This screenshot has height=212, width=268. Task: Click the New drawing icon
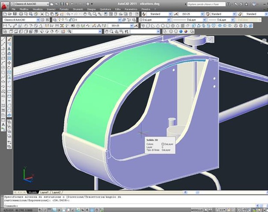4,14
